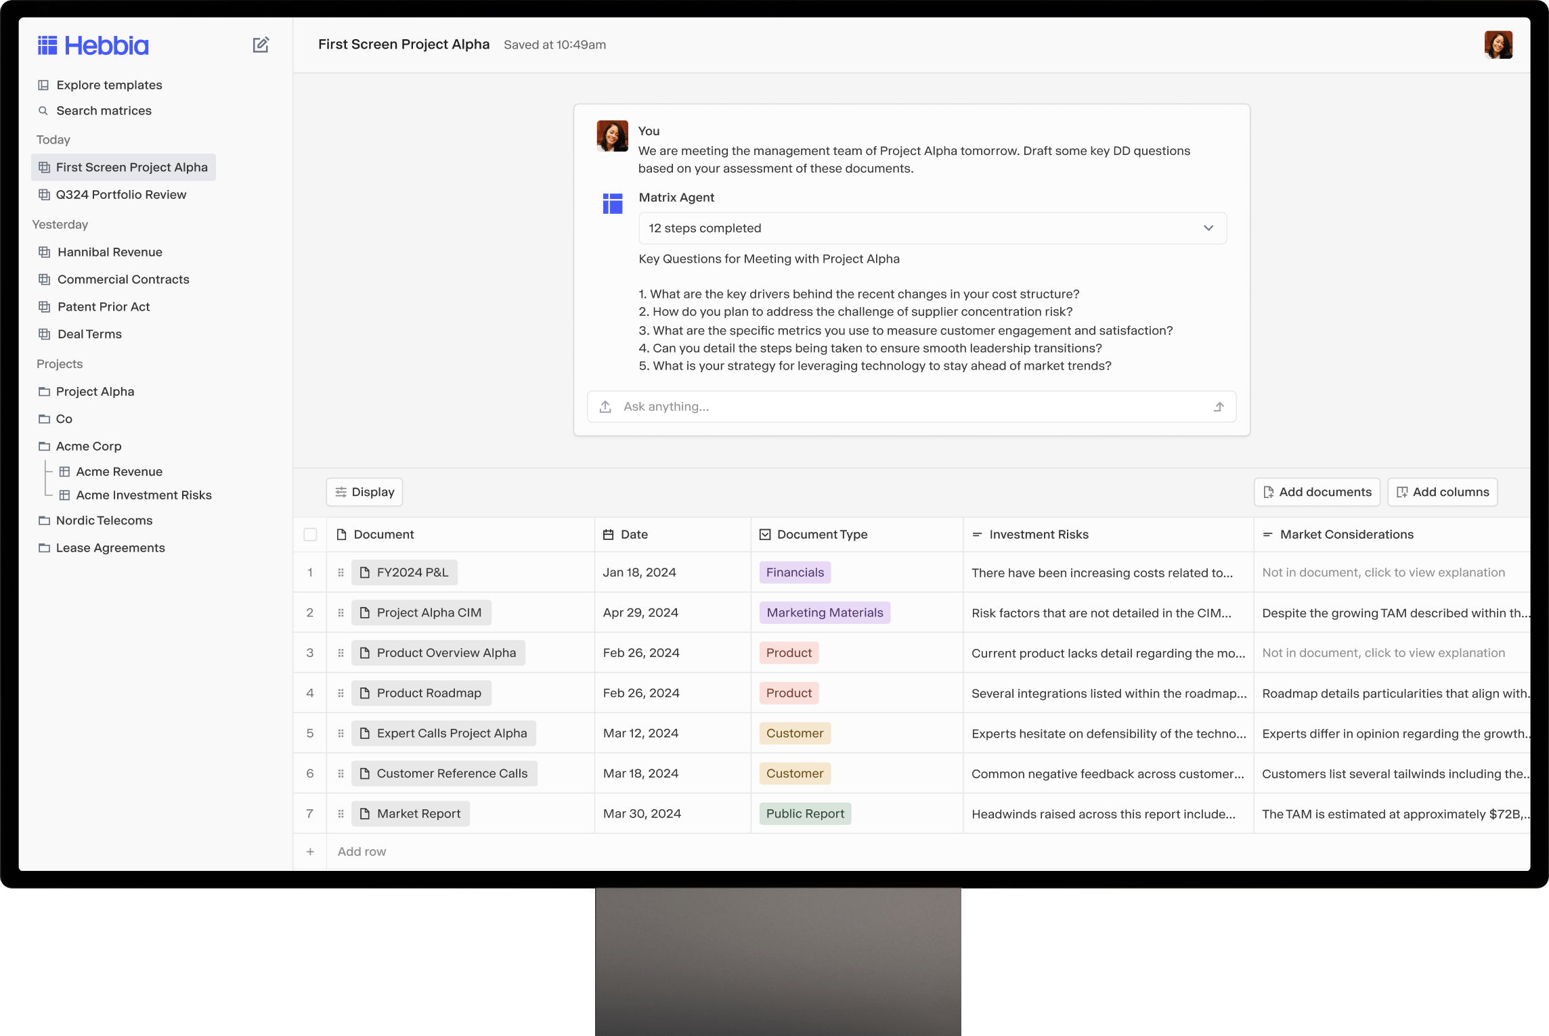The image size is (1549, 1036).
Task: Start a new matrix using the compose icon
Action: [x=261, y=44]
